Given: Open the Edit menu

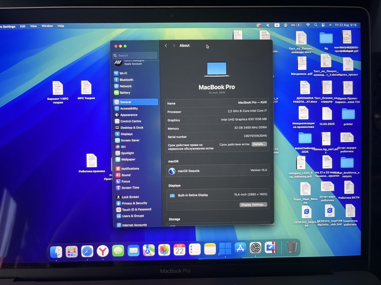Looking at the screenshot, I should 23,27.
